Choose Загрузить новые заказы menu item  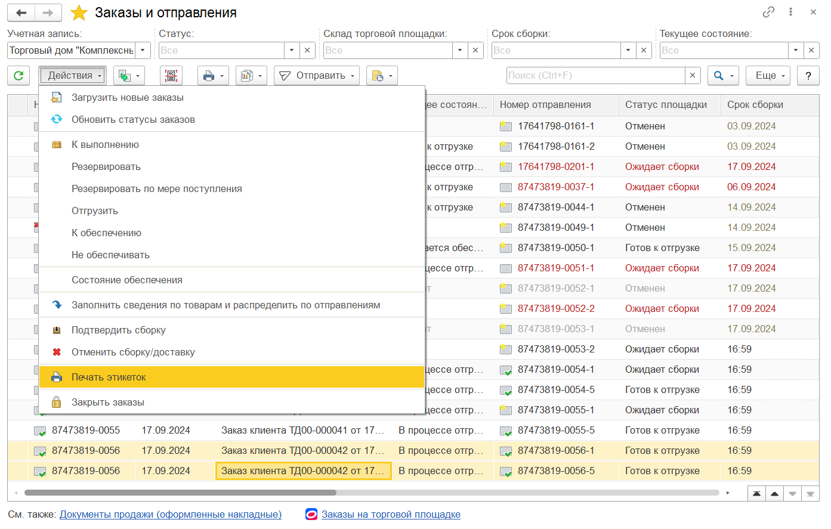[x=127, y=98]
